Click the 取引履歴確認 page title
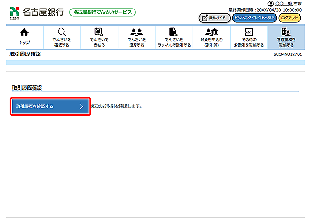This screenshot has height=221, width=311. click(25, 54)
